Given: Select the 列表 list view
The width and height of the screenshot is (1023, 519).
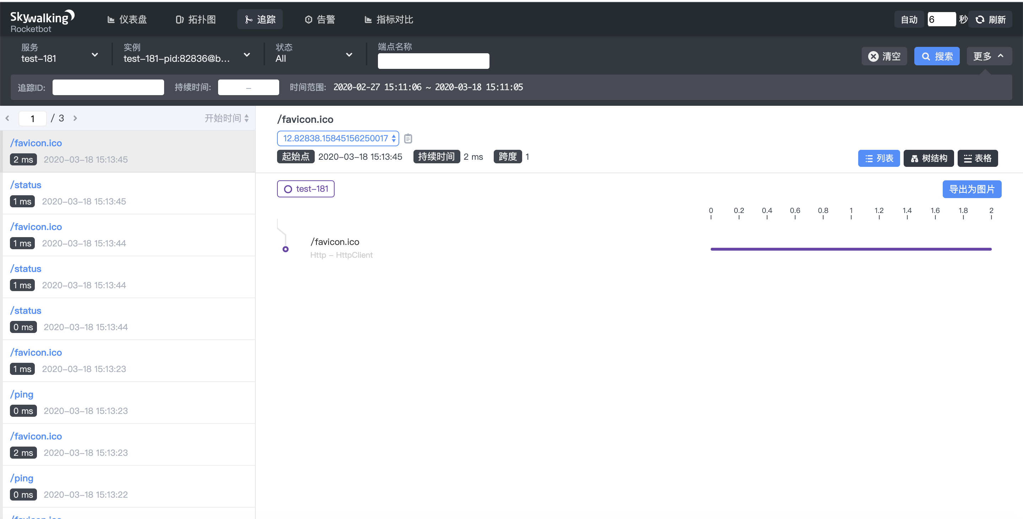Looking at the screenshot, I should [x=879, y=158].
